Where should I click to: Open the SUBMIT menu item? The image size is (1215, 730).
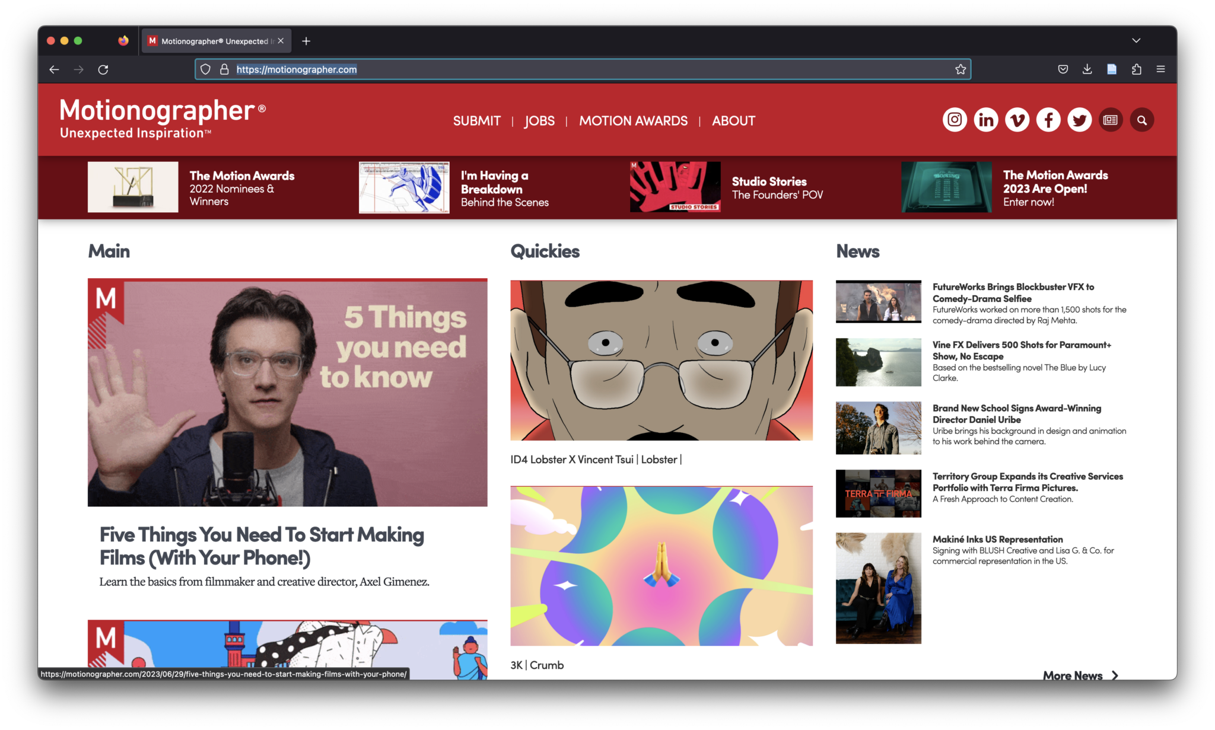(x=476, y=121)
